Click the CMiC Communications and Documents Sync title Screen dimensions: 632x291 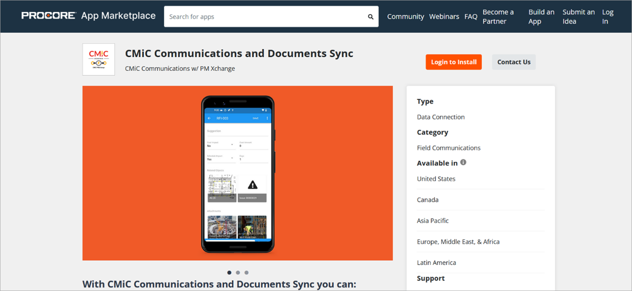tap(239, 53)
